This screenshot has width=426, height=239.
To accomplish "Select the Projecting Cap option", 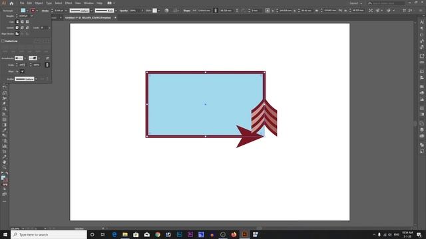I will [x=27, y=22].
